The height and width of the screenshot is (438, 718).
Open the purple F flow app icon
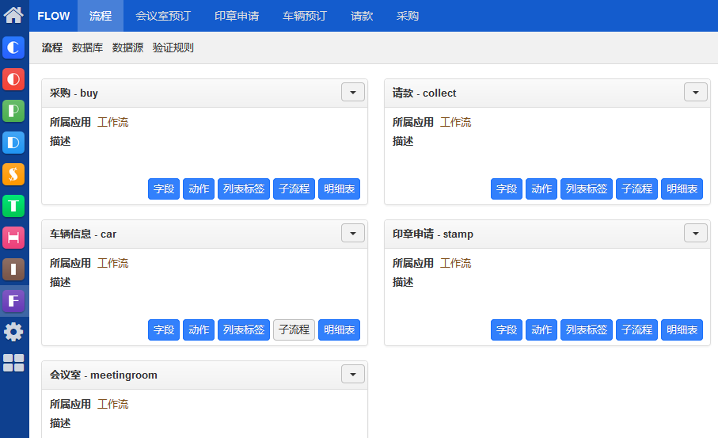click(13, 301)
